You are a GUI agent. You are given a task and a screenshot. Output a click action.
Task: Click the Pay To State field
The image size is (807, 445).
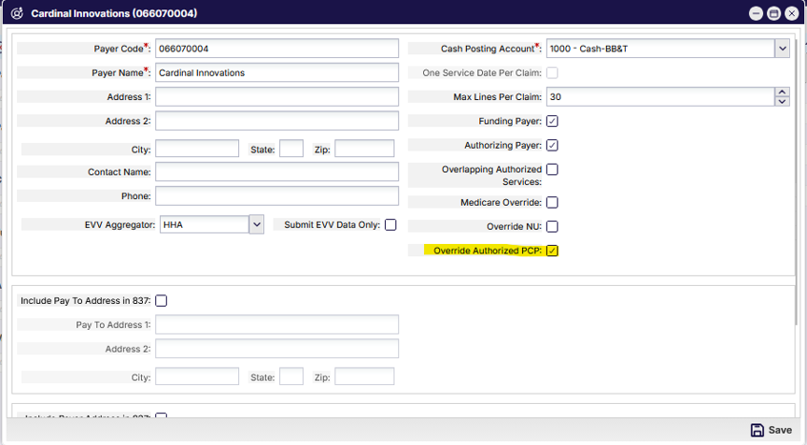coord(292,376)
